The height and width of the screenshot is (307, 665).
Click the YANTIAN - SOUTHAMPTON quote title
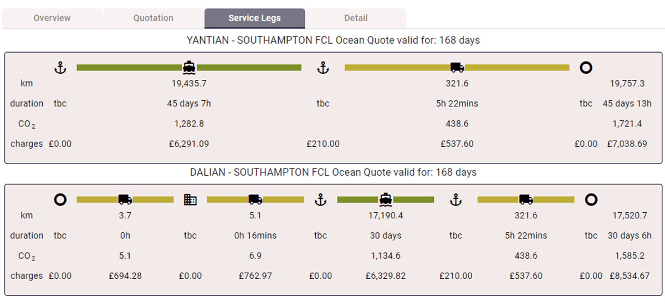tap(333, 40)
